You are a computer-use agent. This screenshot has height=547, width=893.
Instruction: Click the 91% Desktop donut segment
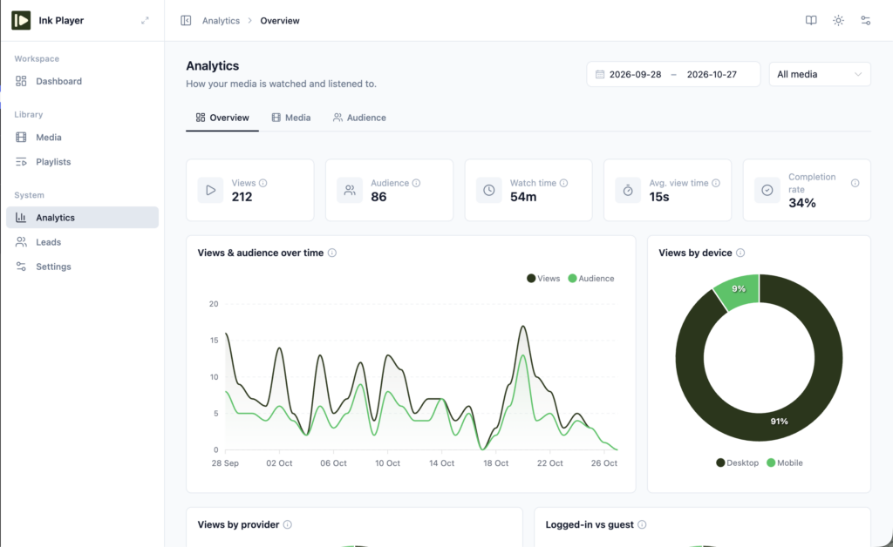point(779,422)
